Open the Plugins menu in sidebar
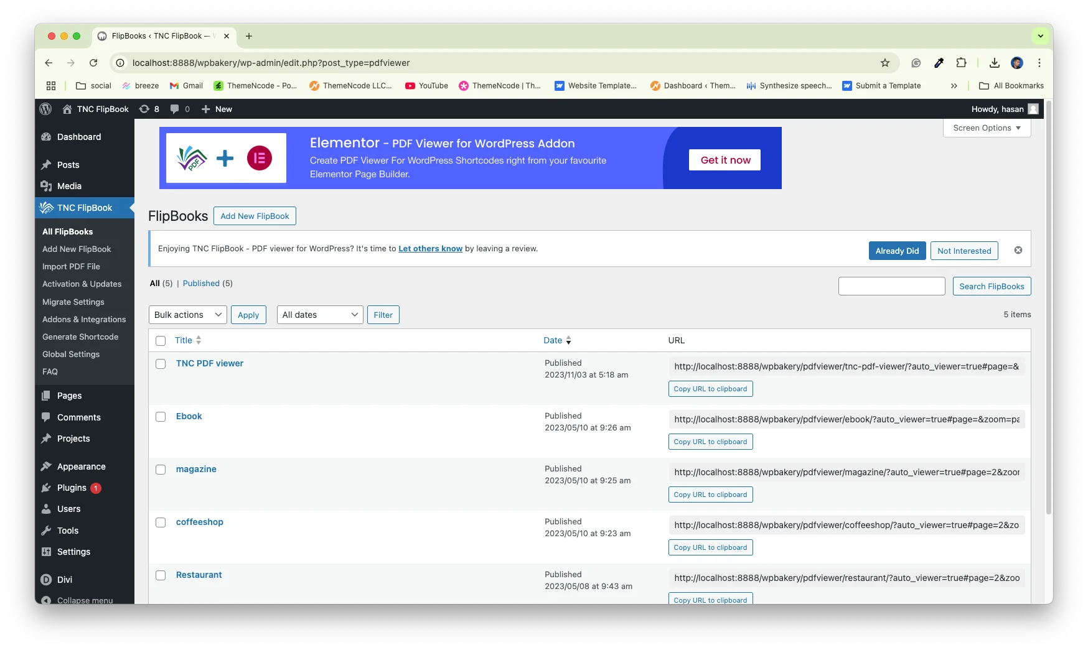The width and height of the screenshot is (1088, 650). [72, 488]
